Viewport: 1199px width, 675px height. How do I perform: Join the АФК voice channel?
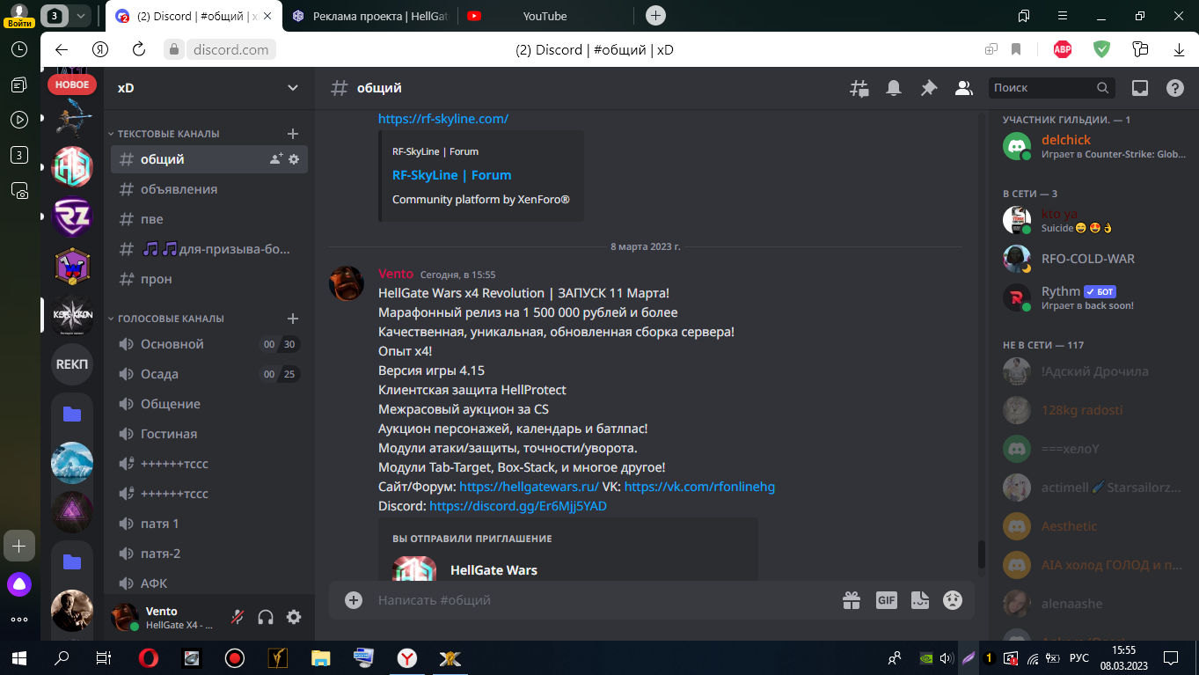pos(209,583)
